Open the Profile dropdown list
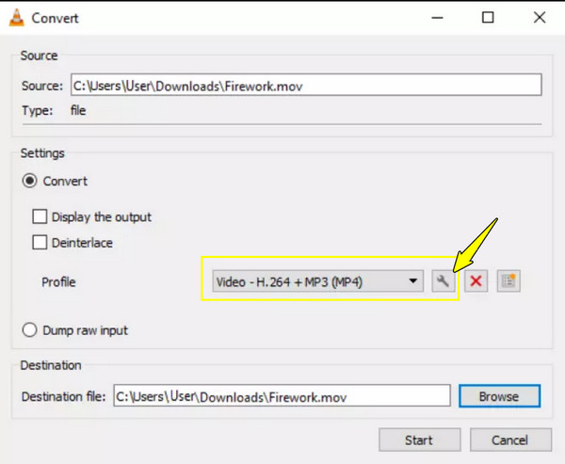Viewport: 565px width, 464px height. 318,281
